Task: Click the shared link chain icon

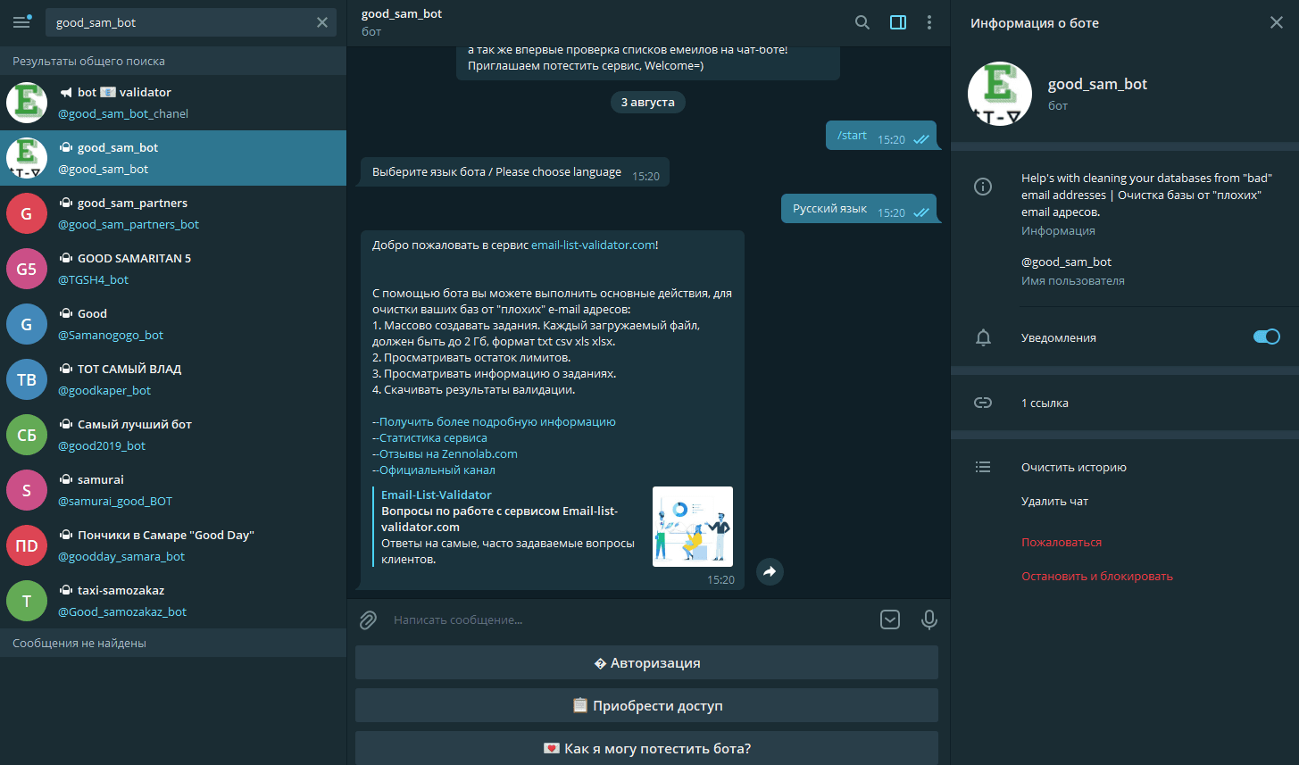Action: [x=983, y=403]
